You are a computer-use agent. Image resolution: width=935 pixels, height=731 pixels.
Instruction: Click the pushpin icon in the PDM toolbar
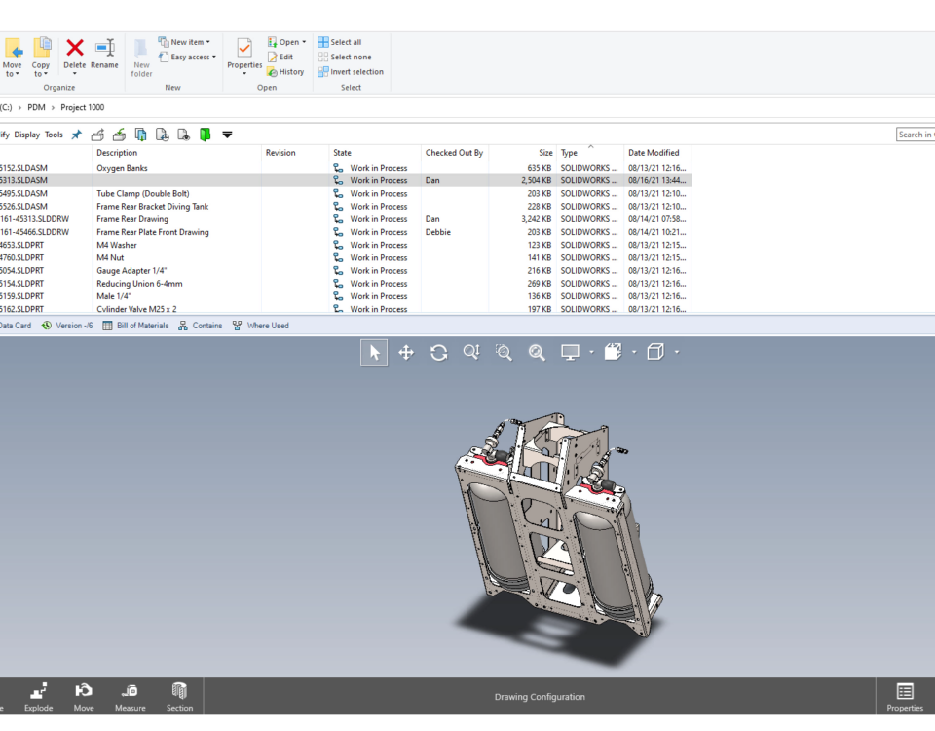75,134
